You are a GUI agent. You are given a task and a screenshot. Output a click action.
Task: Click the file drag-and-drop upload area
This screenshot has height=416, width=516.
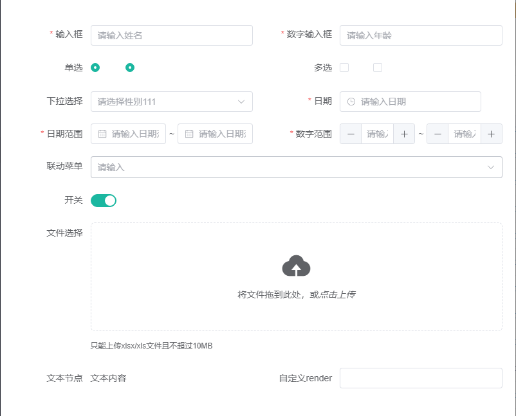pyautogui.click(x=296, y=276)
